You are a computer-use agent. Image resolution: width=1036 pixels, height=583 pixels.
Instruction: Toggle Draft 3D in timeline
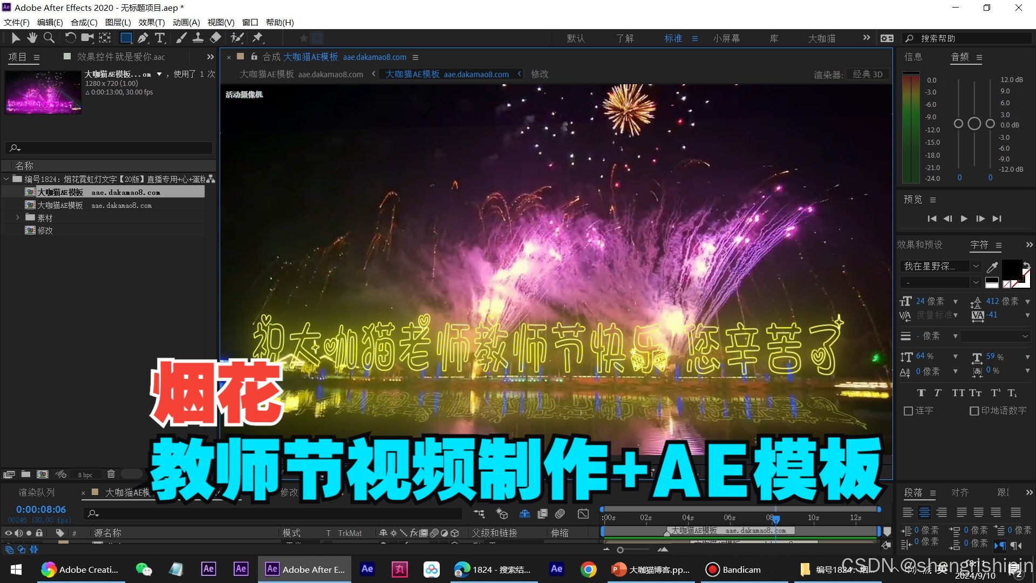tap(502, 513)
